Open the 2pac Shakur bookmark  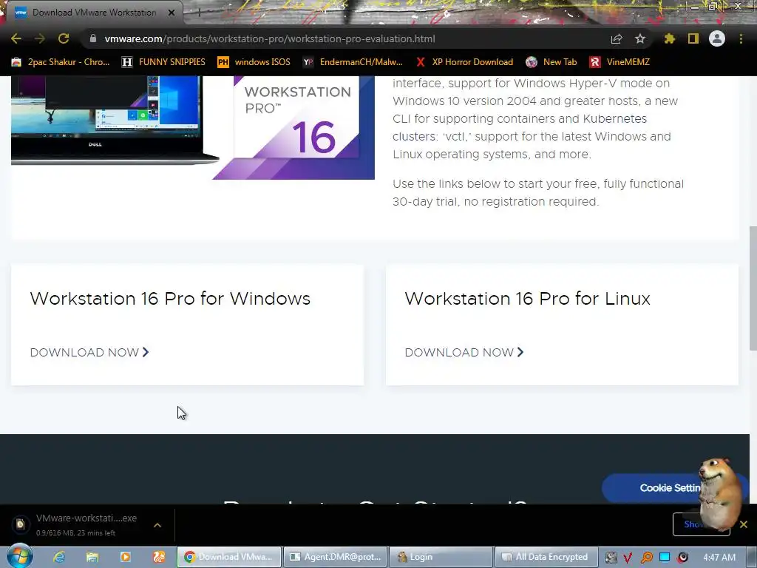(61, 62)
